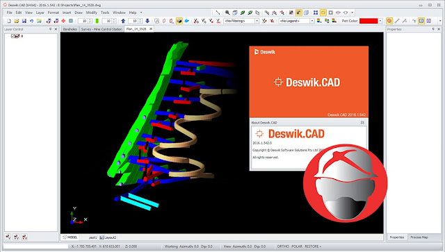
Task: Create a new file from toolbar
Action: coord(9,21)
